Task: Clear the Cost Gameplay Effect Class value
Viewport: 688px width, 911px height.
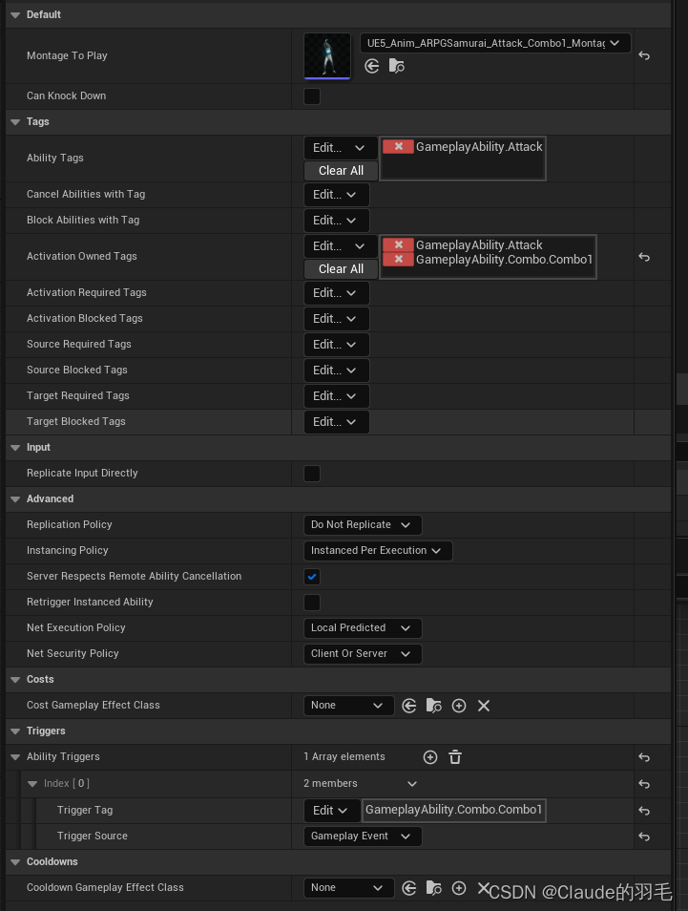Action: click(484, 706)
